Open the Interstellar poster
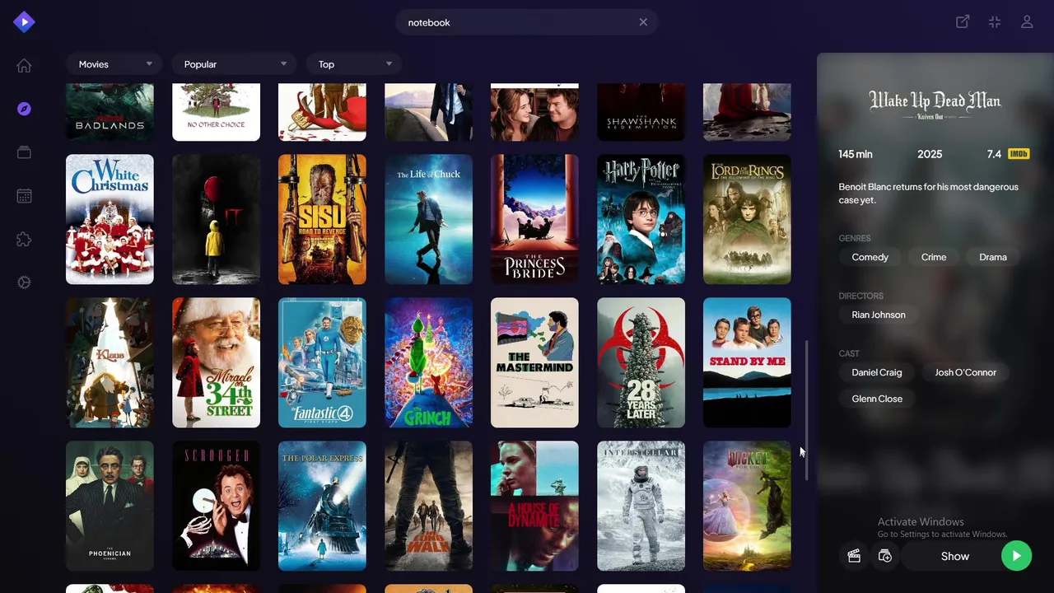 641,506
